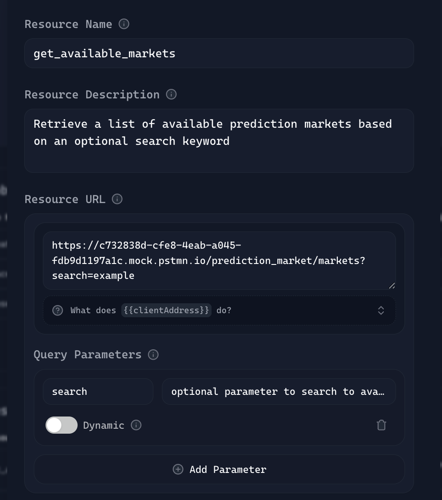Focus the Resource Name field get_available_markets
Image resolution: width=442 pixels, height=500 pixels.
pyautogui.click(x=219, y=53)
